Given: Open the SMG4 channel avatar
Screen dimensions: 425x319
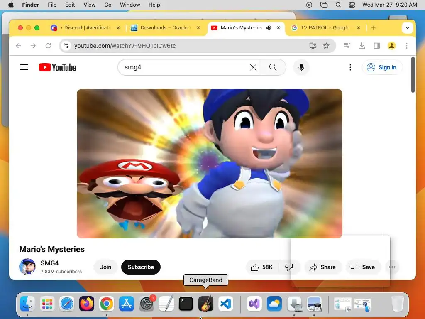Looking at the screenshot, I should (27, 267).
